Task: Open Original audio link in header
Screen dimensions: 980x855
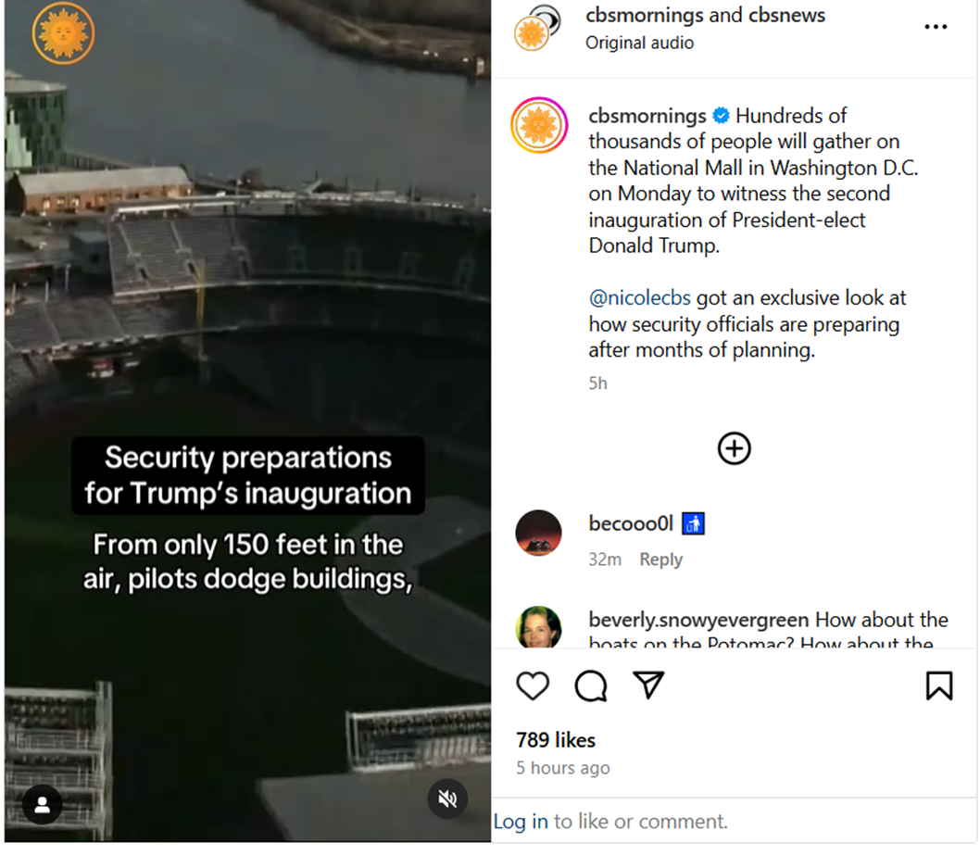Action: 639,43
